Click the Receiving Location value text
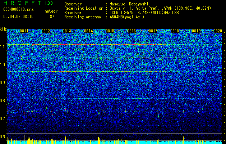The height and width of the screenshot is (144, 226). [160, 8]
